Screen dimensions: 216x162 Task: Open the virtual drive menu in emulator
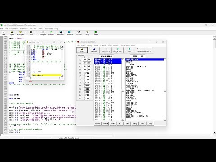tap(125, 45)
